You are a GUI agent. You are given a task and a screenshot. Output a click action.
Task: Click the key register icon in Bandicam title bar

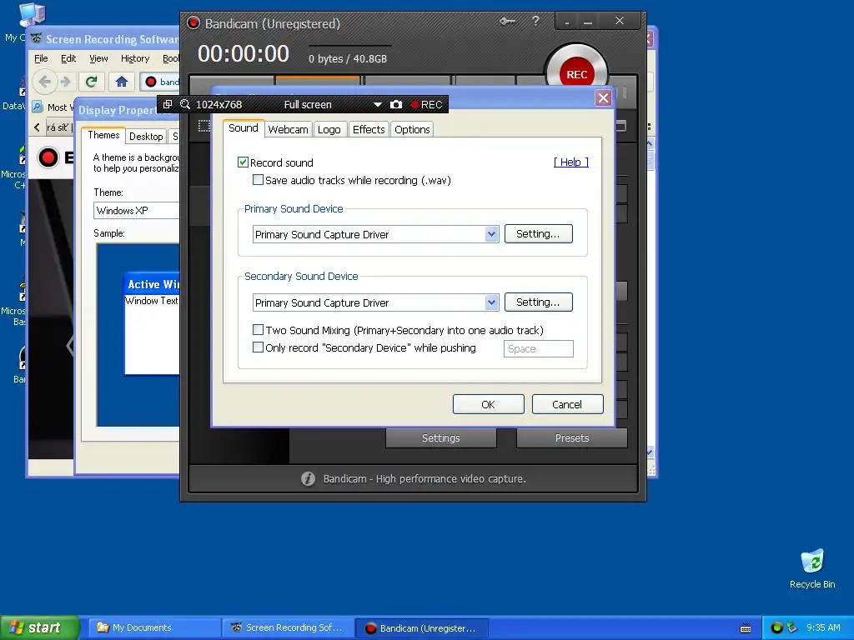pos(507,21)
